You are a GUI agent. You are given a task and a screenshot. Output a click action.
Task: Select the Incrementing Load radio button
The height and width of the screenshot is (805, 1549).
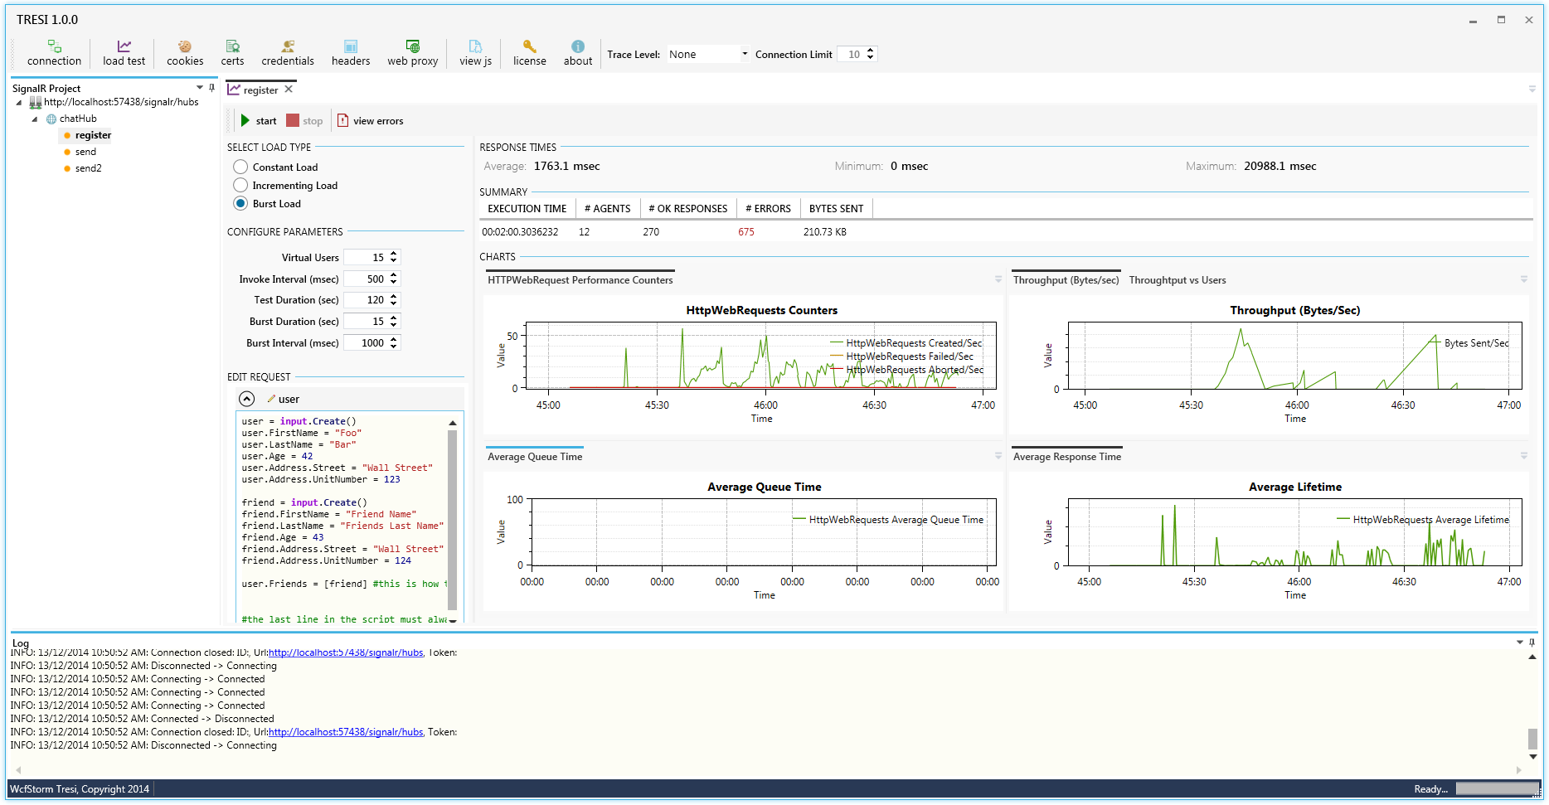(x=240, y=186)
